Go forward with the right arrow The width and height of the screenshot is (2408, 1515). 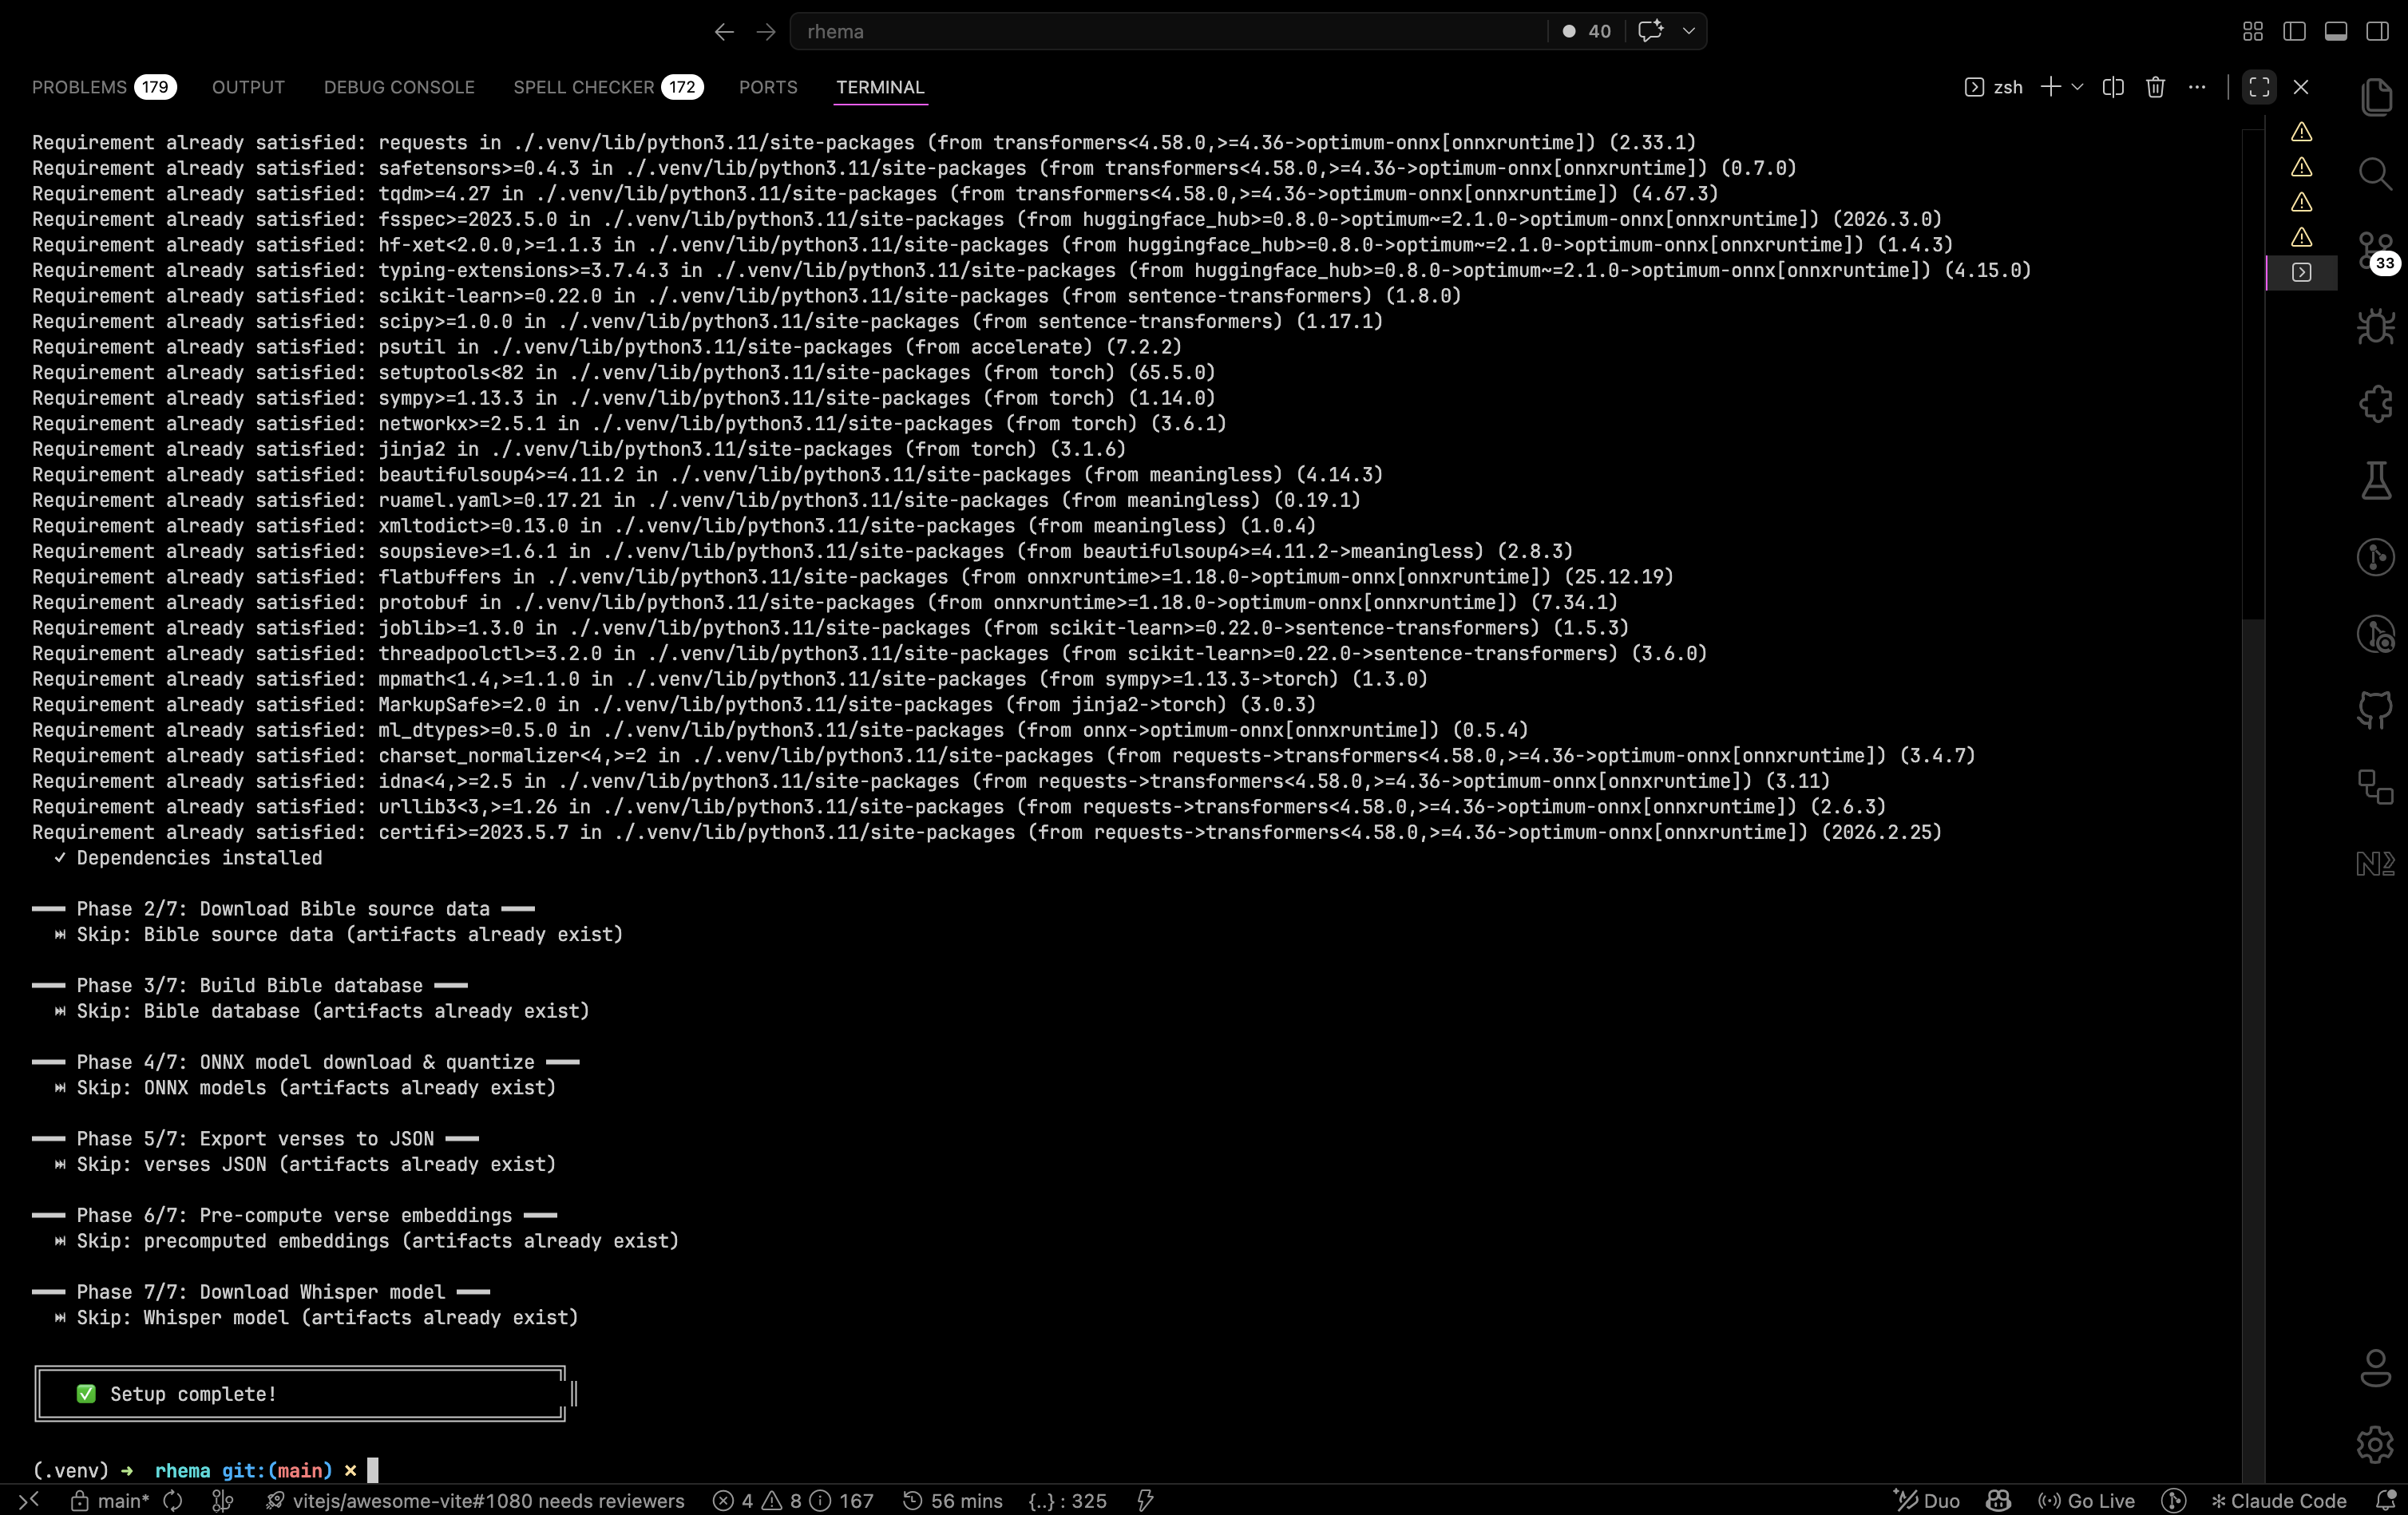pyautogui.click(x=766, y=32)
